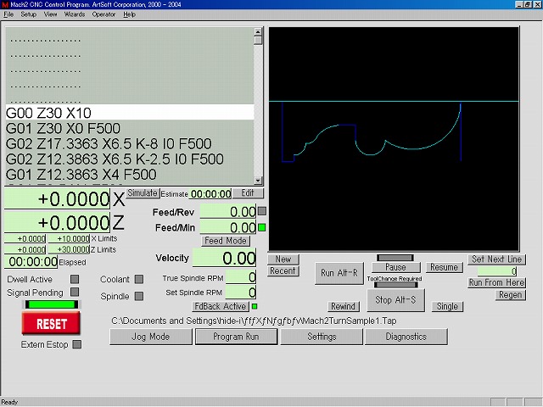Open the Wizards menu
543x407 pixels.
[x=75, y=14]
